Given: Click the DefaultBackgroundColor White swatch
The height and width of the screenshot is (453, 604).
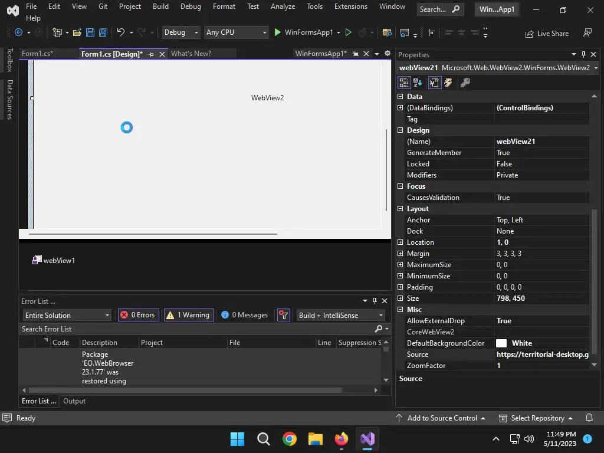Looking at the screenshot, I should [x=501, y=343].
